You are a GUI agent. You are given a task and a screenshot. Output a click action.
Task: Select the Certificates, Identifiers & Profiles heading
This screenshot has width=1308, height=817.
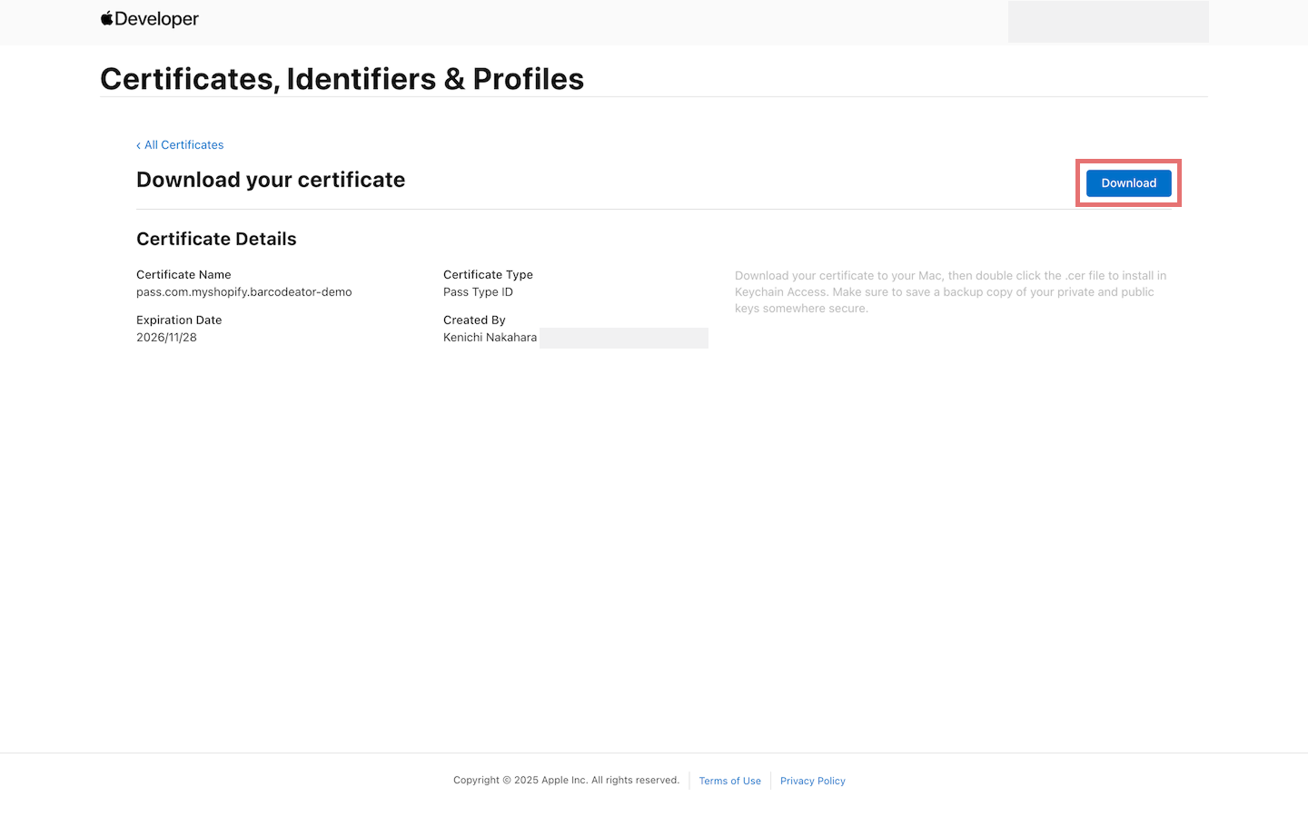342,79
